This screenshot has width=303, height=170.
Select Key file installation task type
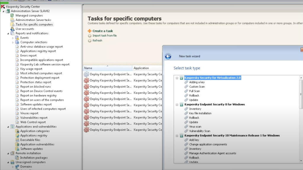pyautogui.click(x=200, y=113)
